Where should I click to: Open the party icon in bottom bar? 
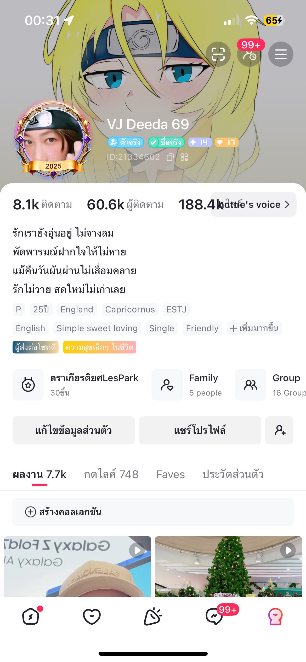click(153, 616)
